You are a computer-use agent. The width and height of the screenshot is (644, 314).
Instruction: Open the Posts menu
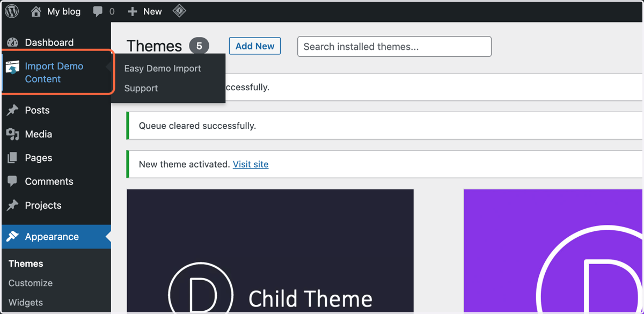tap(37, 110)
